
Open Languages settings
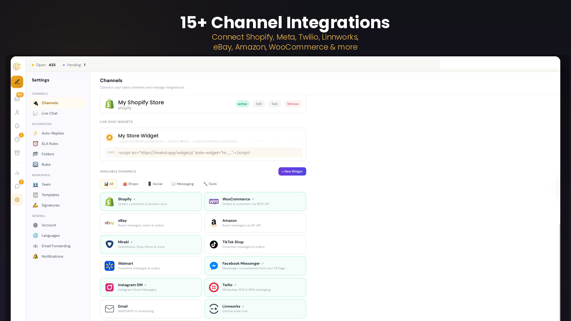(x=58, y=235)
